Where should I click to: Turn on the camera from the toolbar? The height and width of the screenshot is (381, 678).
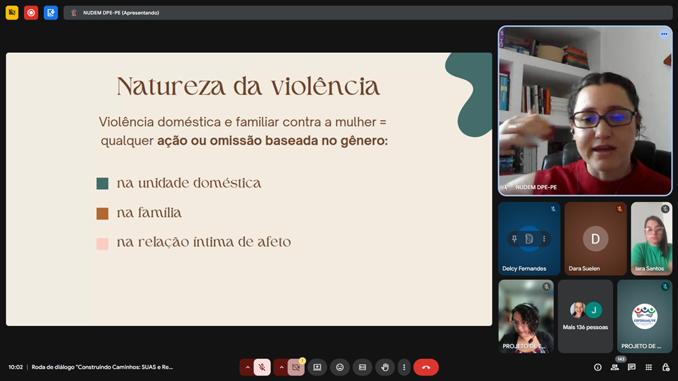tap(296, 367)
